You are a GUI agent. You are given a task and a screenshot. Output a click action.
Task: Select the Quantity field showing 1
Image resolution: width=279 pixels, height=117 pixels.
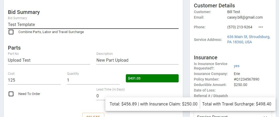pos(93,80)
